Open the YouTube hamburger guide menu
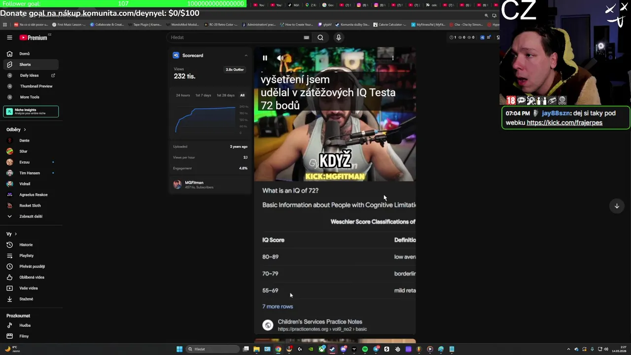Viewport: 631px width, 355px height. tap(9, 37)
